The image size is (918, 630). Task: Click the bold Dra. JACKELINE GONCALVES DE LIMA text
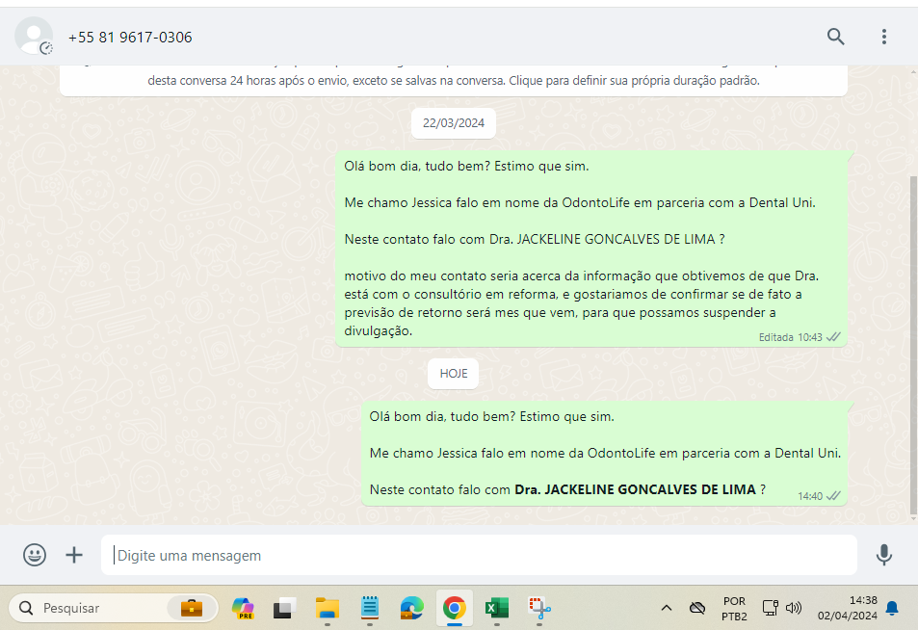[x=635, y=489]
